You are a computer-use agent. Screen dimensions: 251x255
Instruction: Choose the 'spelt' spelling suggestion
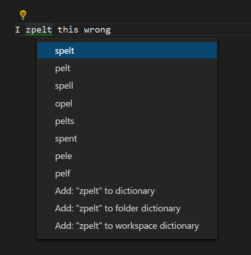point(127,51)
